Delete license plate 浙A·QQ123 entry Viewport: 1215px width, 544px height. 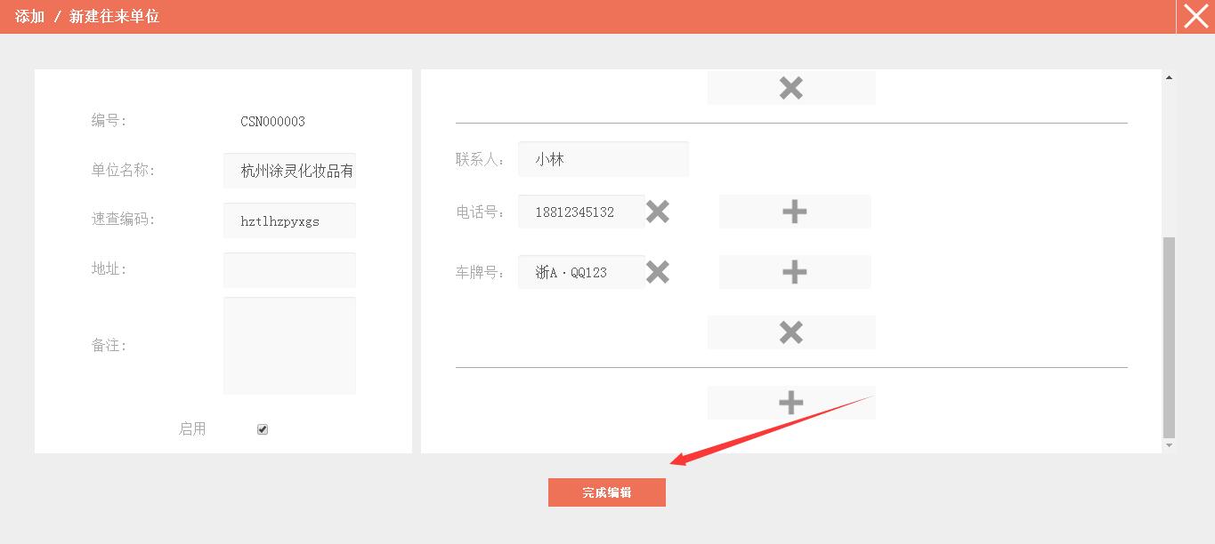(657, 272)
